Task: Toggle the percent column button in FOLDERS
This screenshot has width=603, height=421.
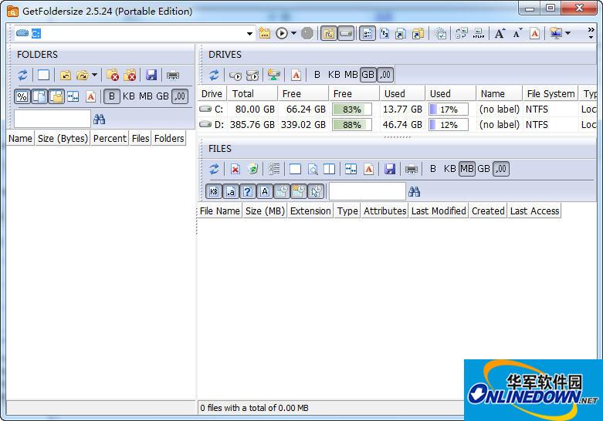Action: [22, 96]
